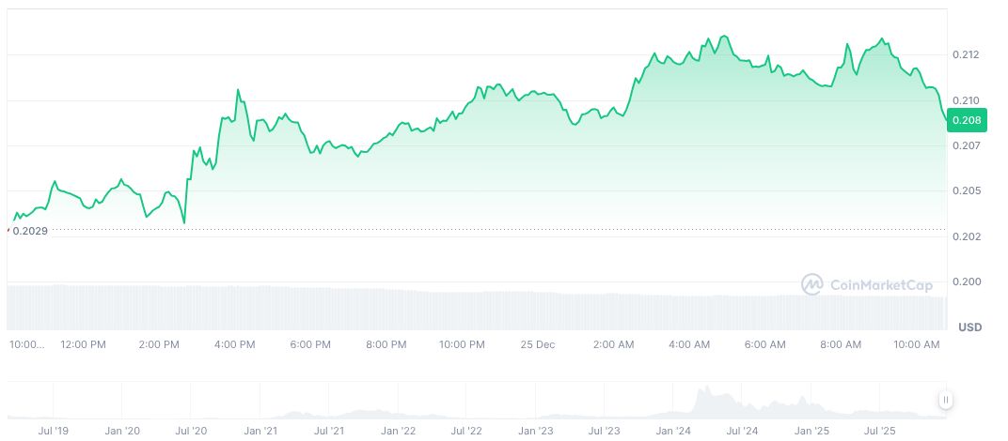The image size is (1008, 441).
Task: Click the truncated 10:00 label at axis start
Action: (x=26, y=344)
